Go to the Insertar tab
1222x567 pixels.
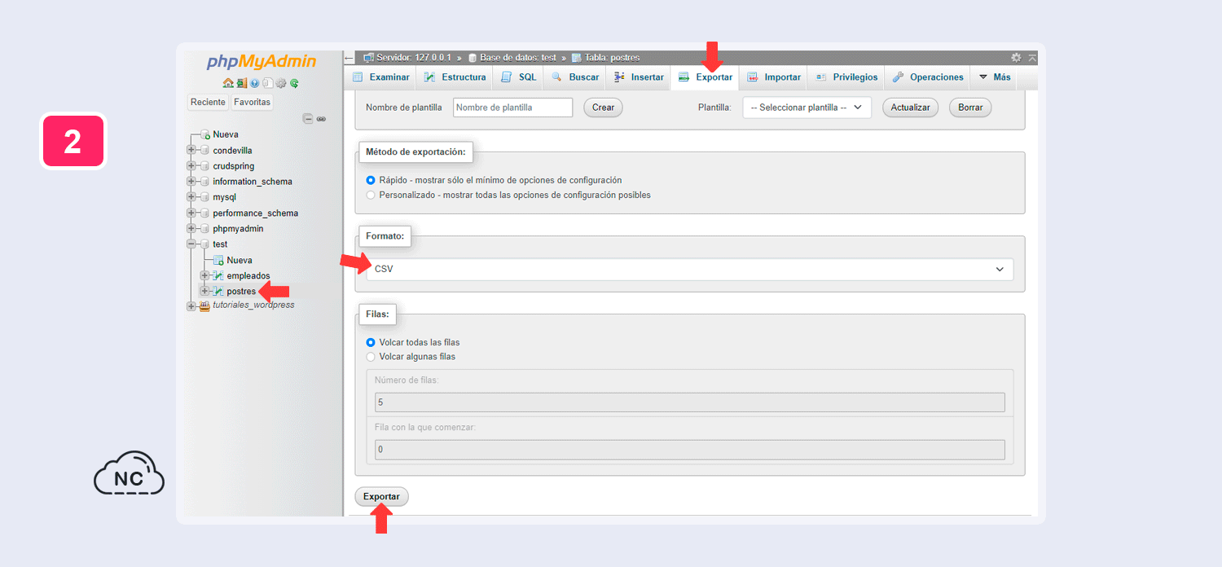tap(639, 77)
